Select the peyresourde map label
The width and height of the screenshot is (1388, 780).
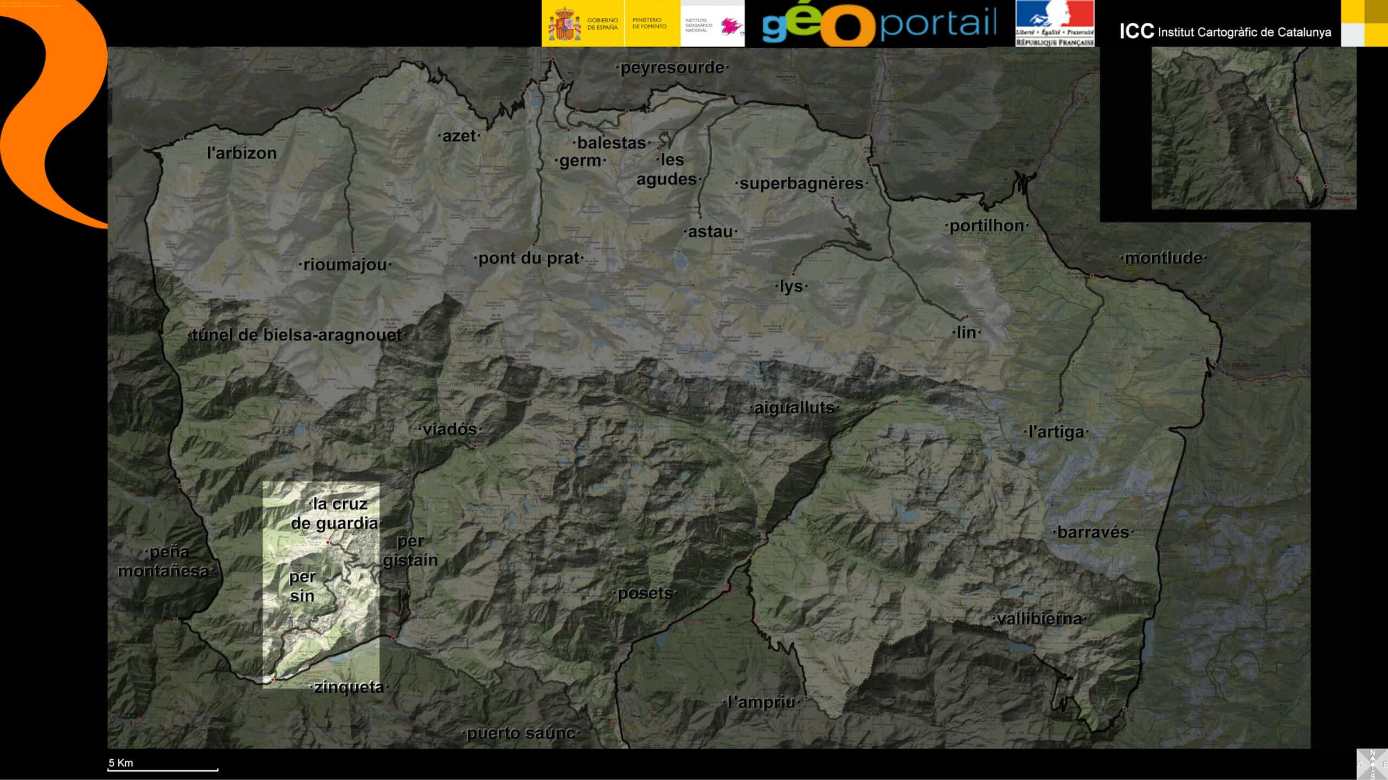tap(672, 68)
